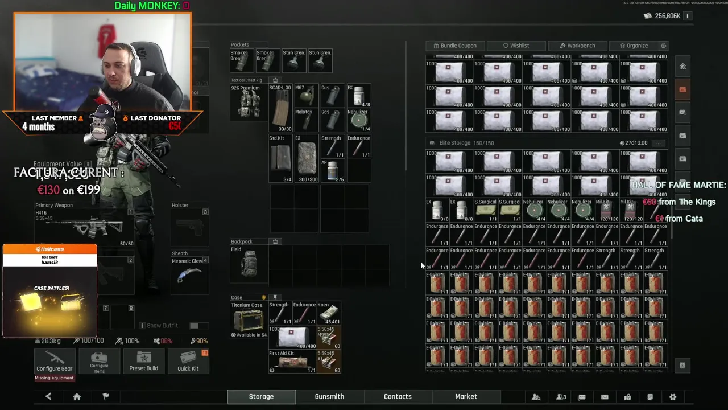This screenshot has height=410, width=728.
Task: Select the Titanium Case
Action: (249, 320)
